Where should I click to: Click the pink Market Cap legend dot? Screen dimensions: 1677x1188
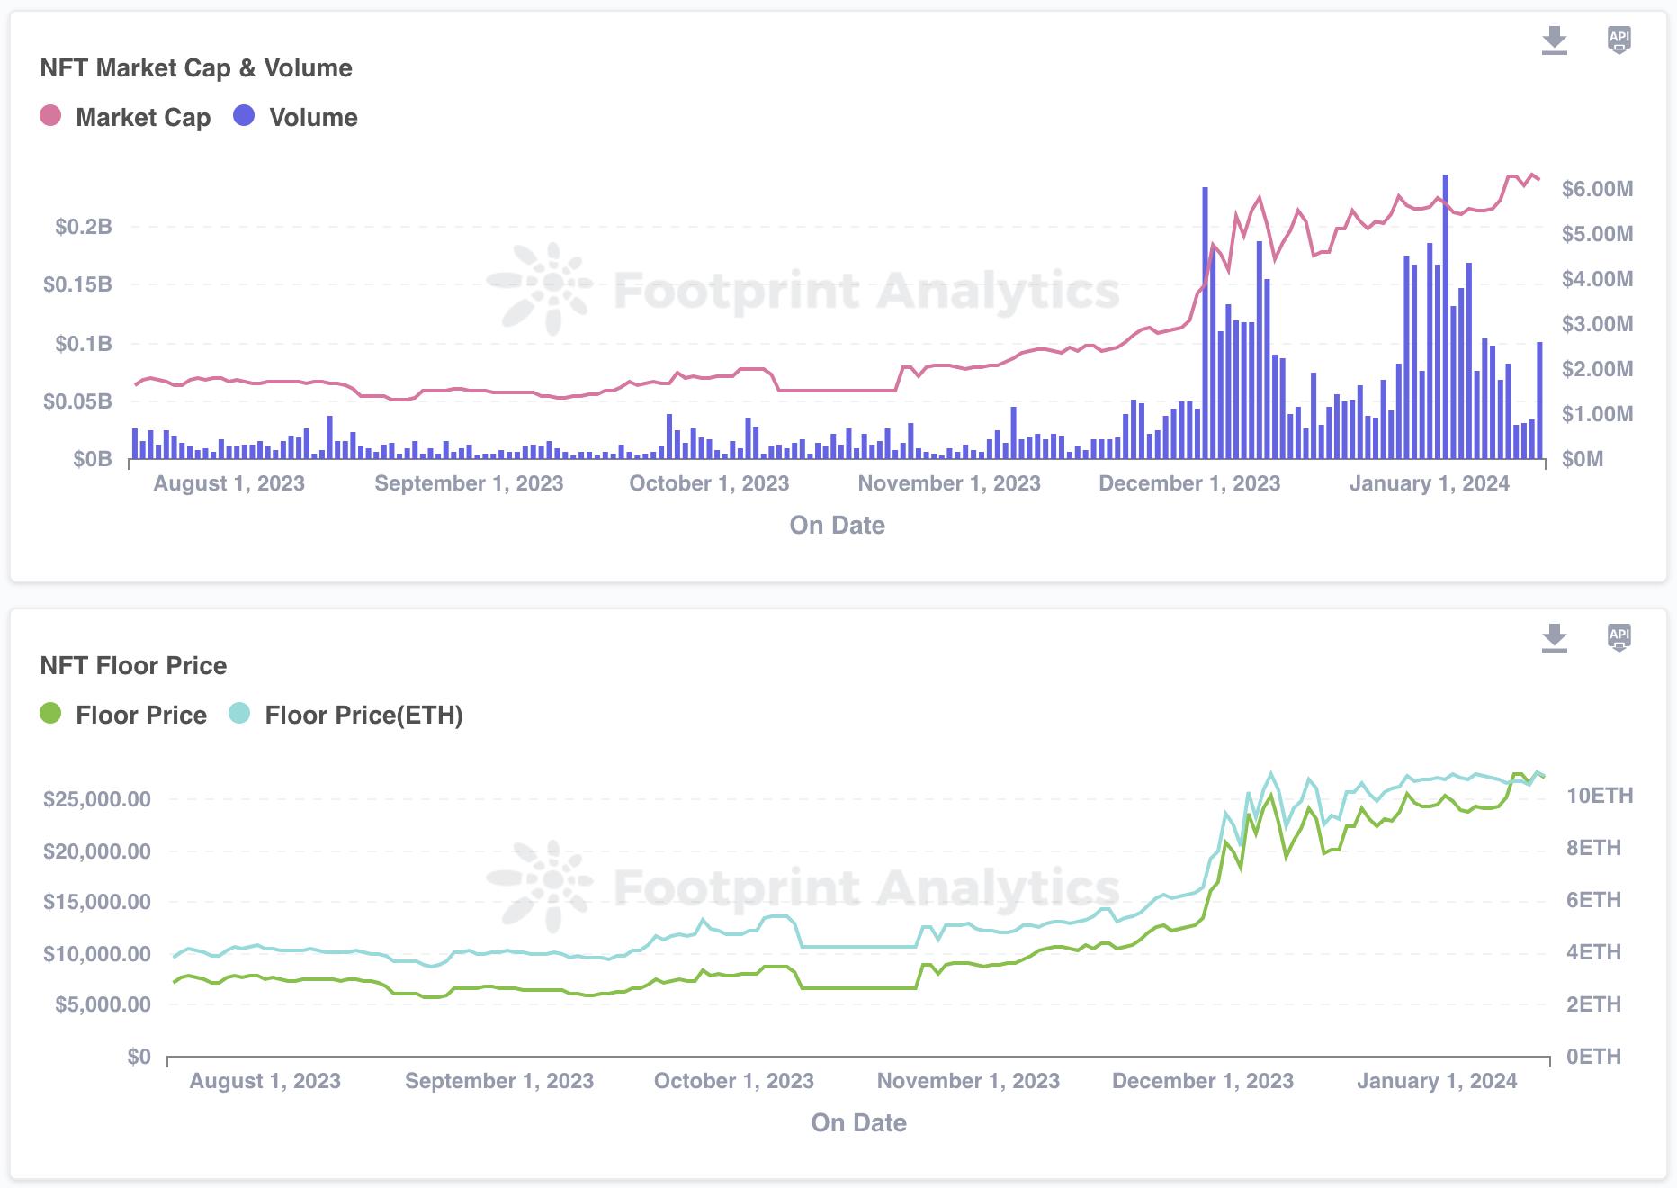coord(50,116)
